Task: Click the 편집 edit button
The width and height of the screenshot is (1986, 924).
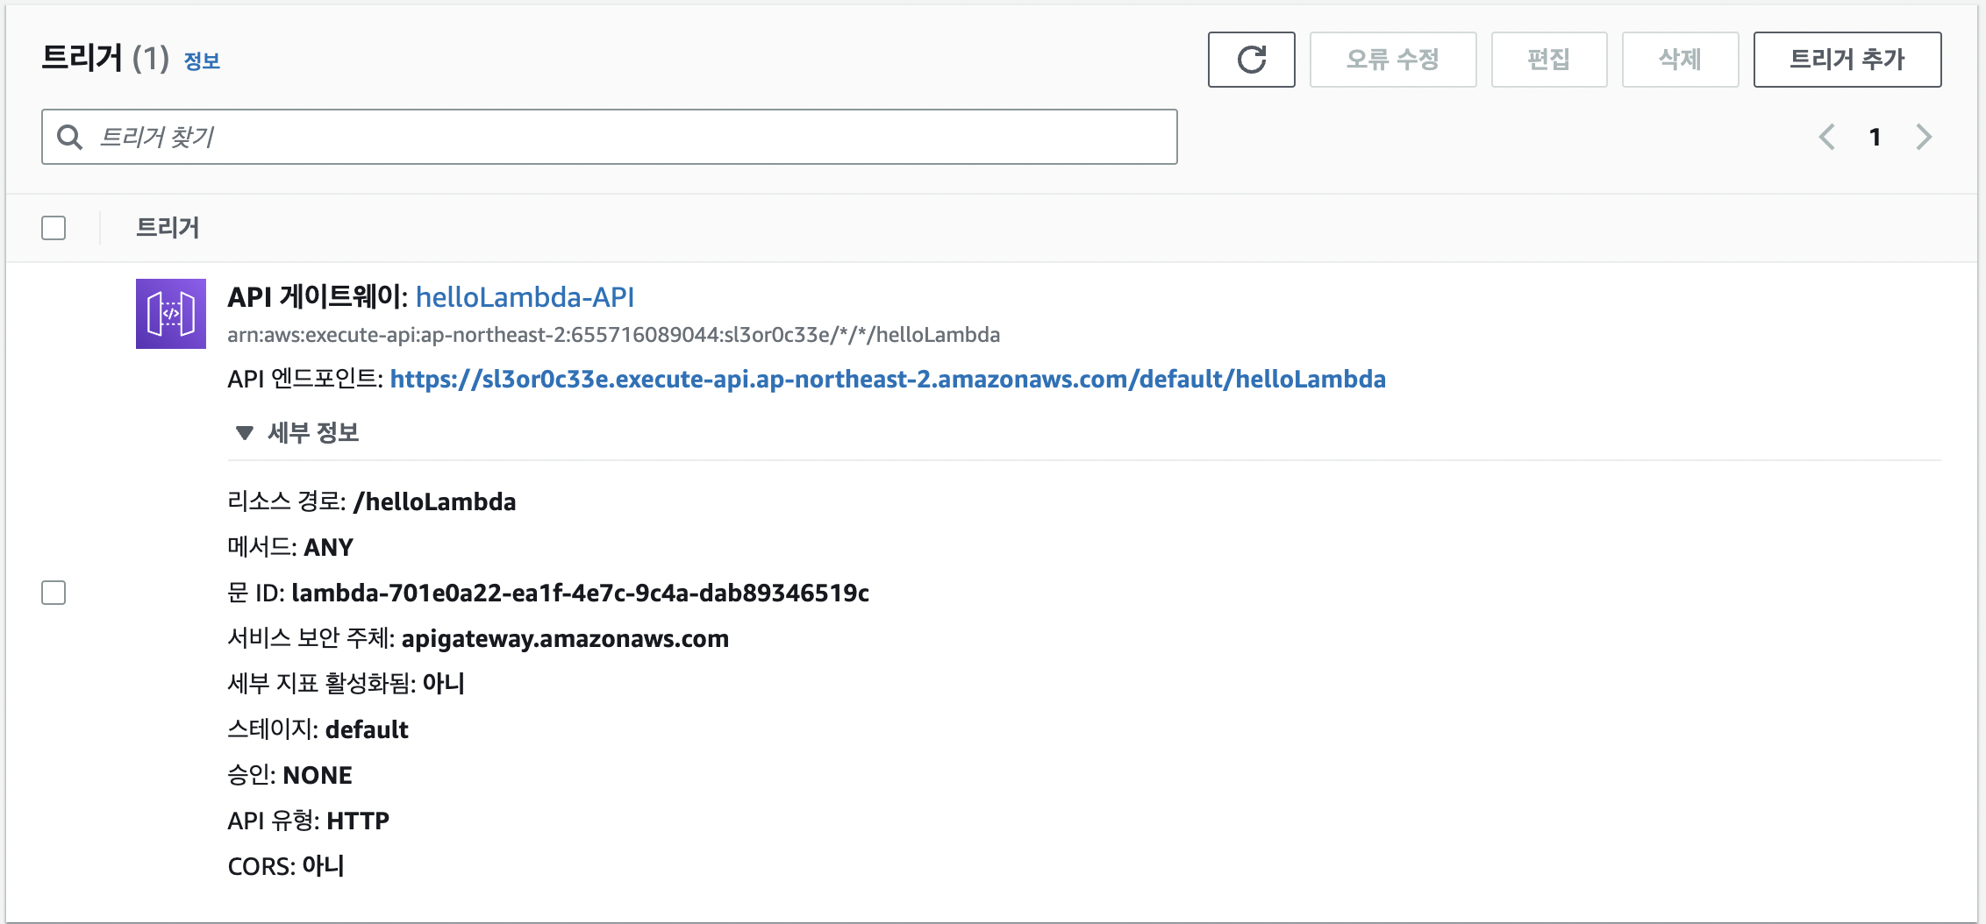Action: (1549, 60)
